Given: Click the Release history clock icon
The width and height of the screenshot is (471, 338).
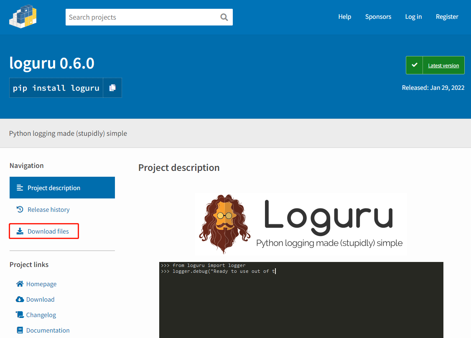Looking at the screenshot, I should pyautogui.click(x=20, y=209).
